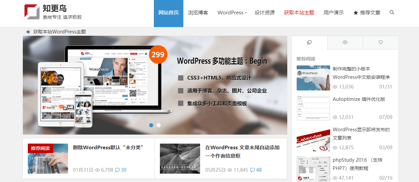Open the 设计资源 menu item
This screenshot has height=182, width=419.
264,13
